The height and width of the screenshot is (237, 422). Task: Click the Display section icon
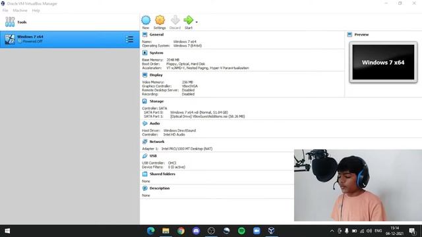tap(145, 75)
